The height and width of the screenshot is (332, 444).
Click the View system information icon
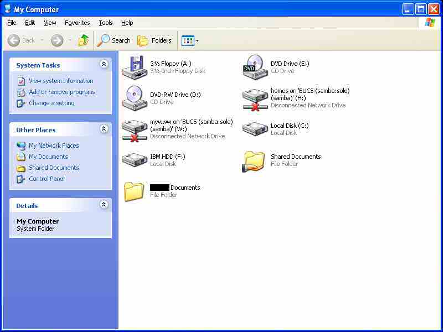(x=21, y=81)
